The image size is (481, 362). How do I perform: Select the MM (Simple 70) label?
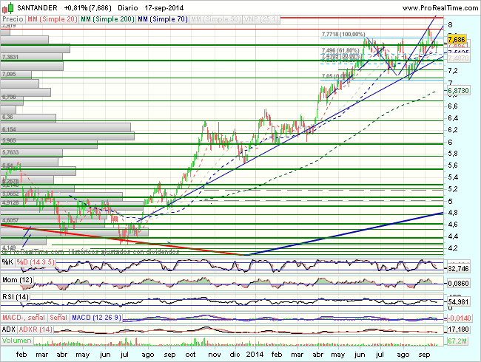point(163,19)
